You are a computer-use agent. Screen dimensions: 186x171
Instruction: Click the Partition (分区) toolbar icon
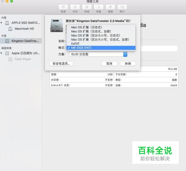coord(75,7)
